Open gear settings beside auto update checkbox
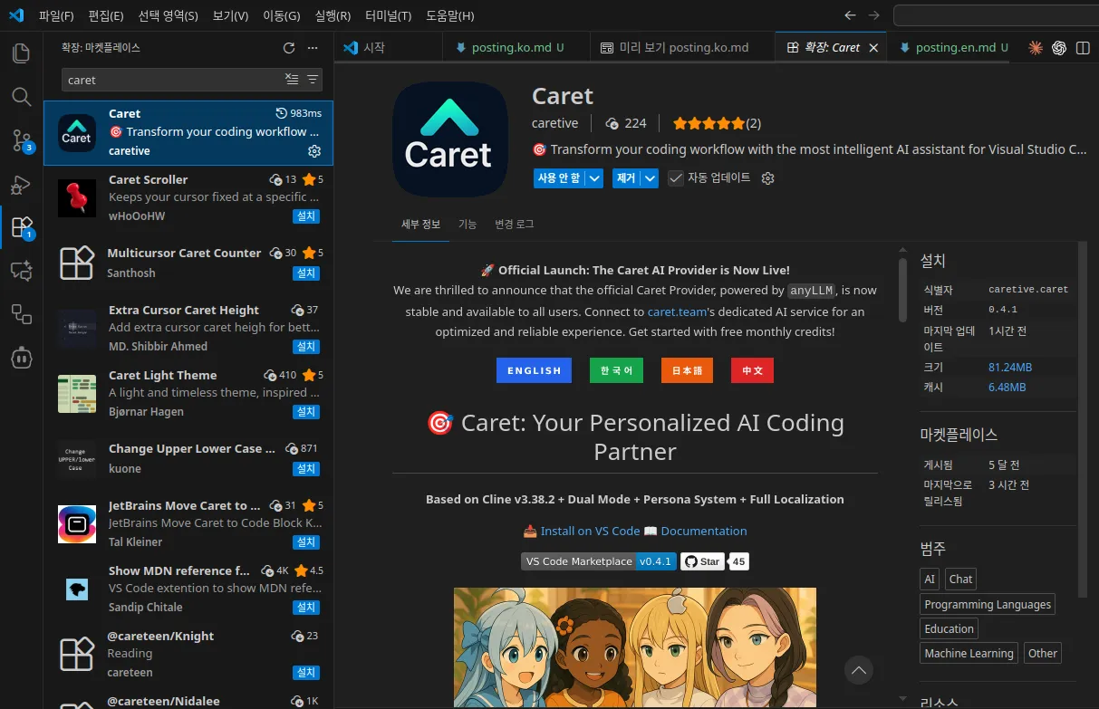The height and width of the screenshot is (709, 1099). click(x=767, y=178)
